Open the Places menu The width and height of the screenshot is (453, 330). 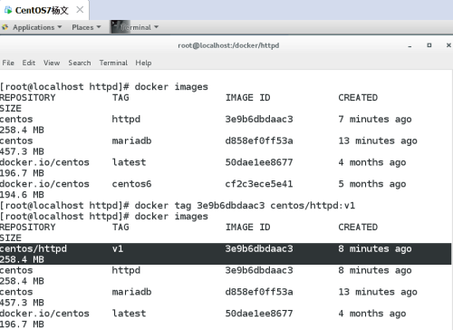pyautogui.click(x=86, y=27)
